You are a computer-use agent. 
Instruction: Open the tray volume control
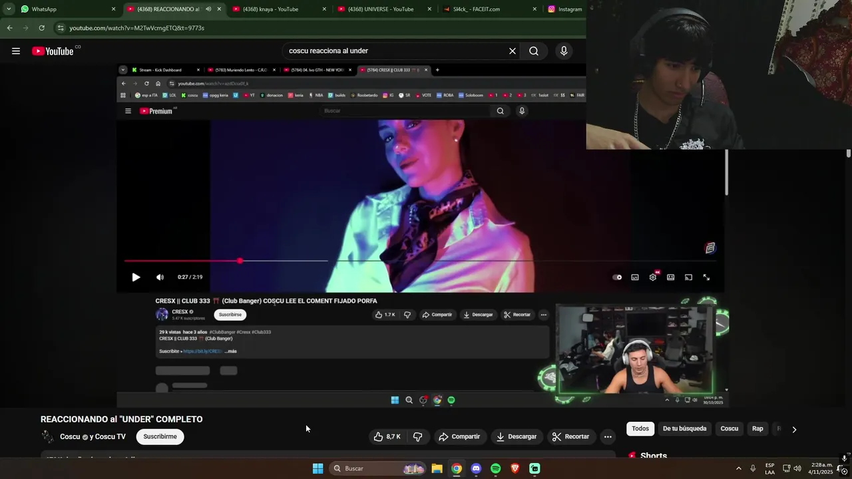(x=797, y=468)
